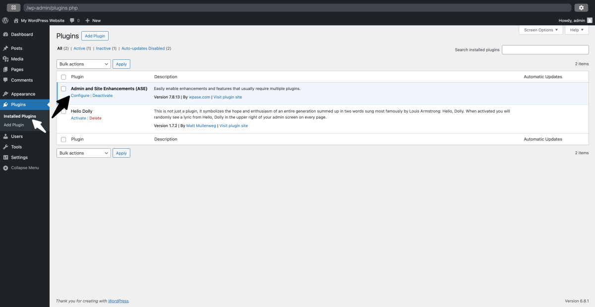
Task: Click the Add Plugin button
Action: pos(95,36)
